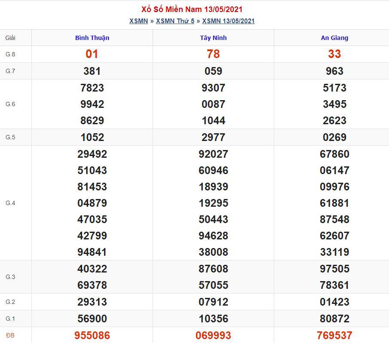The height and width of the screenshot is (343, 389).
Task: Click the G.6 number 7823
Action: click(92, 88)
